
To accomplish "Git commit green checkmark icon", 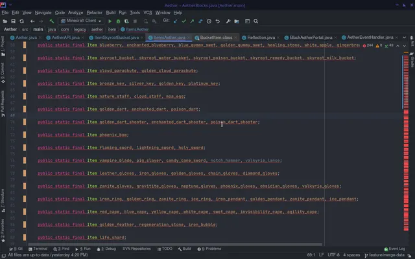I will click(184, 21).
